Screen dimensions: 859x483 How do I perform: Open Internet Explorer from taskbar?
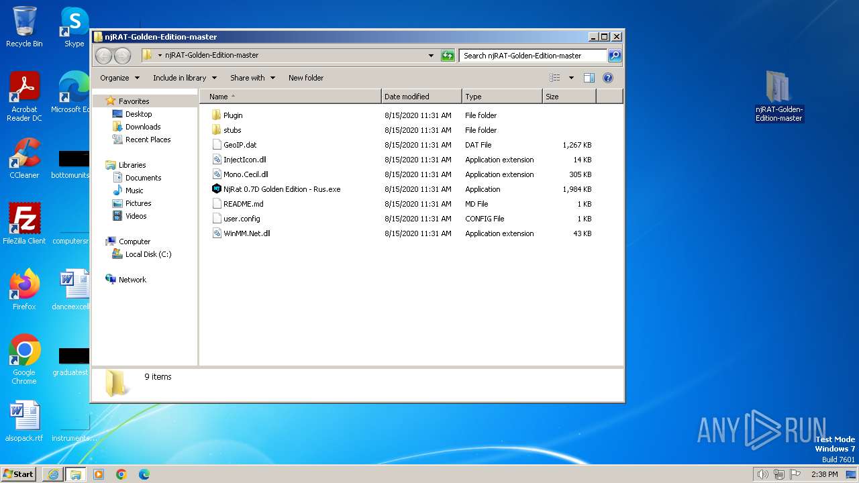(53, 474)
